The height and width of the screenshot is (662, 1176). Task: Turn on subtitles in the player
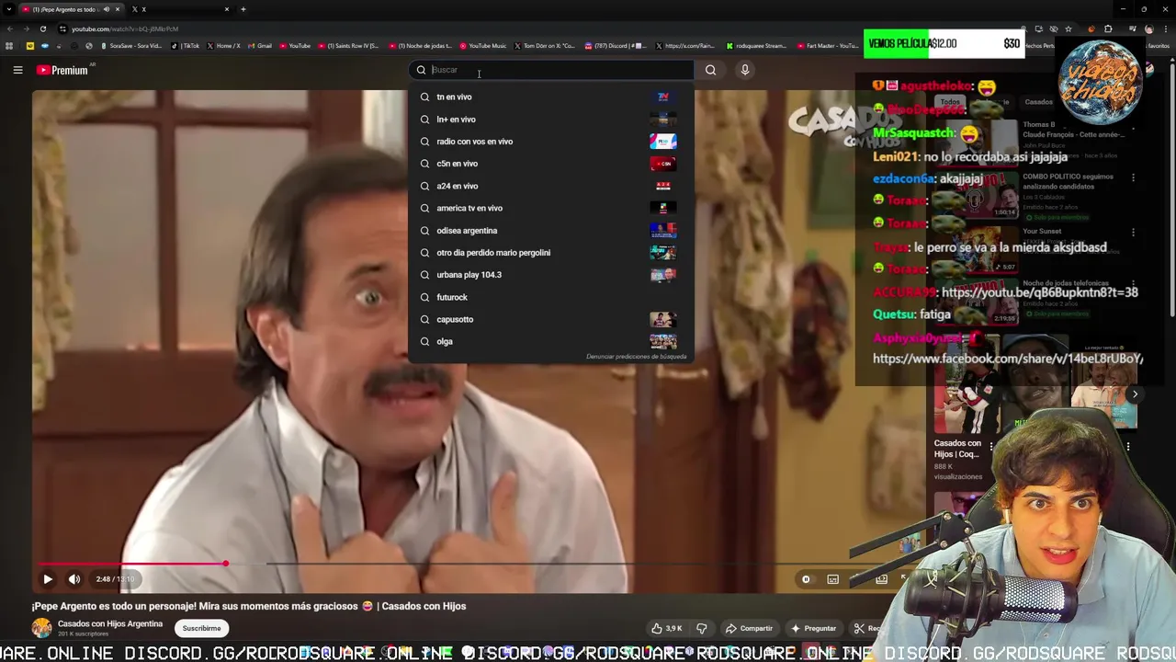[x=832, y=579]
